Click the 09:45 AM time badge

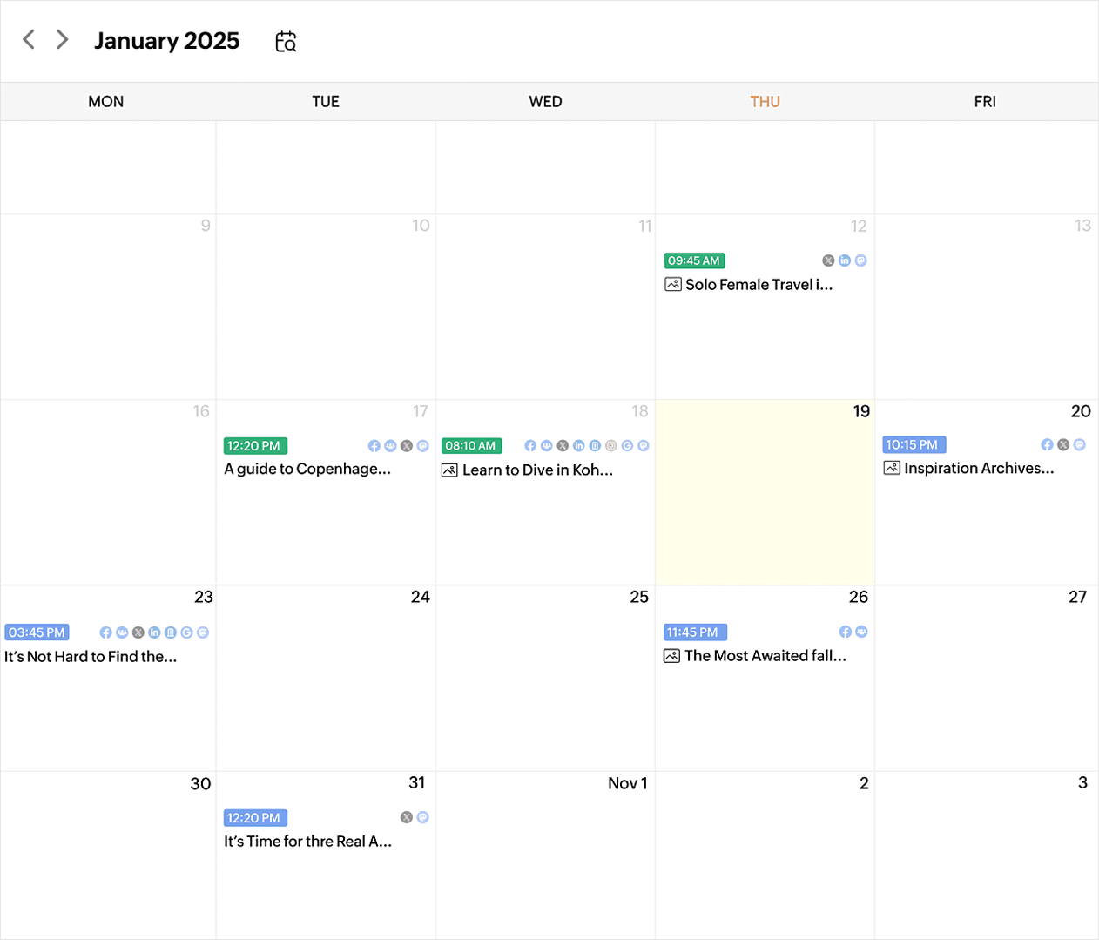pos(693,260)
